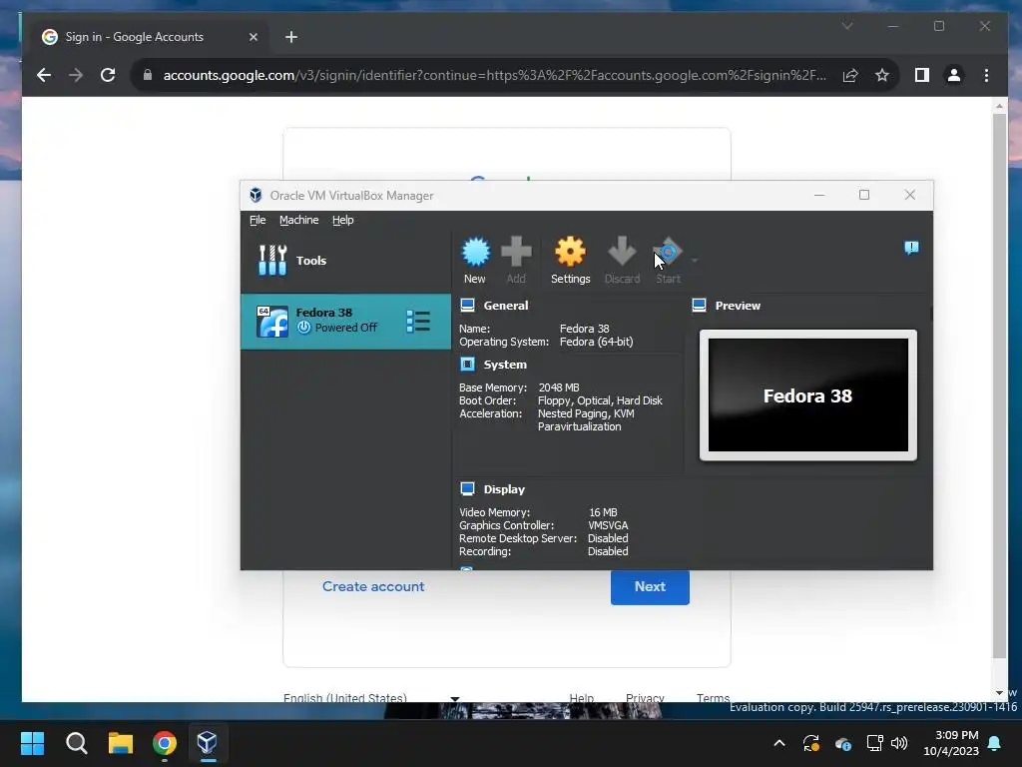The height and width of the screenshot is (767, 1022).
Task: Open the File menu in VirtualBox
Action: pyautogui.click(x=257, y=220)
